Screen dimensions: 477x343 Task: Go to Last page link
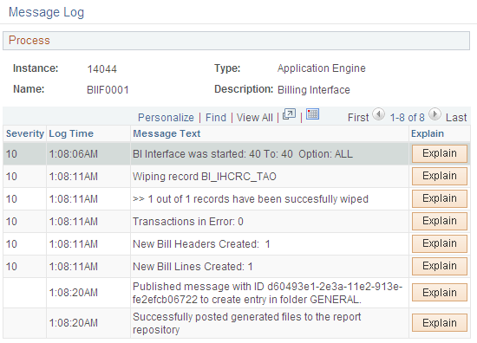click(x=456, y=118)
